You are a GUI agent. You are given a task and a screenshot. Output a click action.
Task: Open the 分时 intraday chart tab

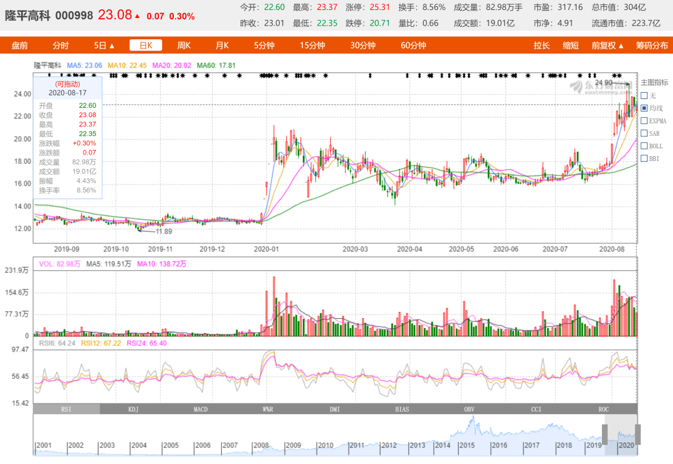pos(60,45)
